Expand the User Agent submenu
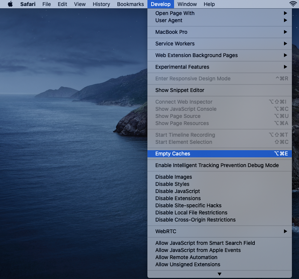The image size is (299, 279). point(219,20)
